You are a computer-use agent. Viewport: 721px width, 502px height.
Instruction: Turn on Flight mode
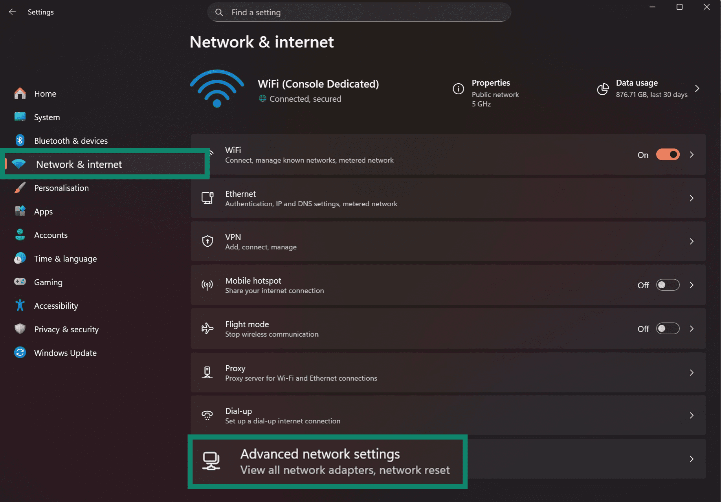668,329
